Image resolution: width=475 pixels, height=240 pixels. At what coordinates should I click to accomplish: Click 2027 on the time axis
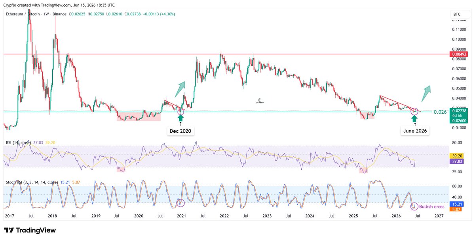439,216
